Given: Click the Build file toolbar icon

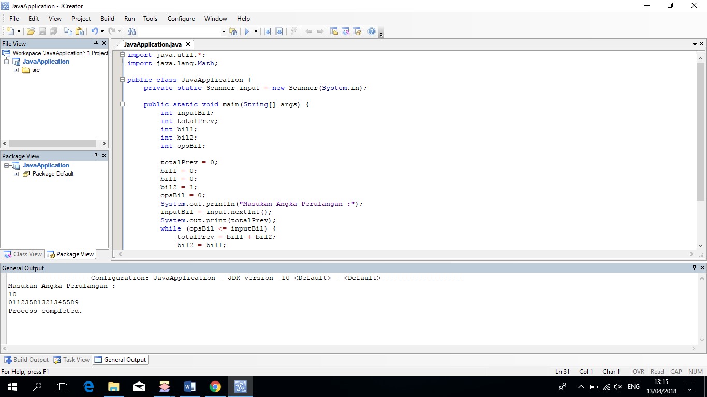Looking at the screenshot, I should click(x=268, y=32).
